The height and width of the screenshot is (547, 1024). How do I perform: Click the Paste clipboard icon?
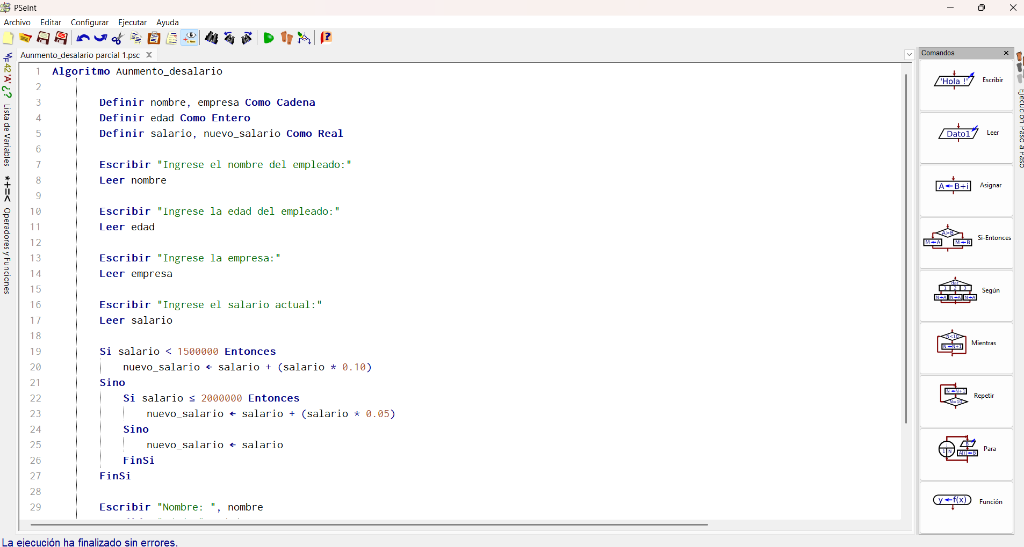pos(154,38)
